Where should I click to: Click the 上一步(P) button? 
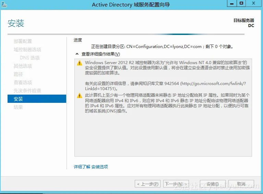coord(147,184)
